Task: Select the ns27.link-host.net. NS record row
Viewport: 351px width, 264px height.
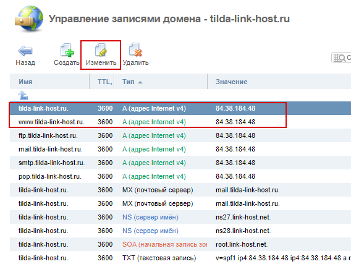Action: pyautogui.click(x=180, y=217)
